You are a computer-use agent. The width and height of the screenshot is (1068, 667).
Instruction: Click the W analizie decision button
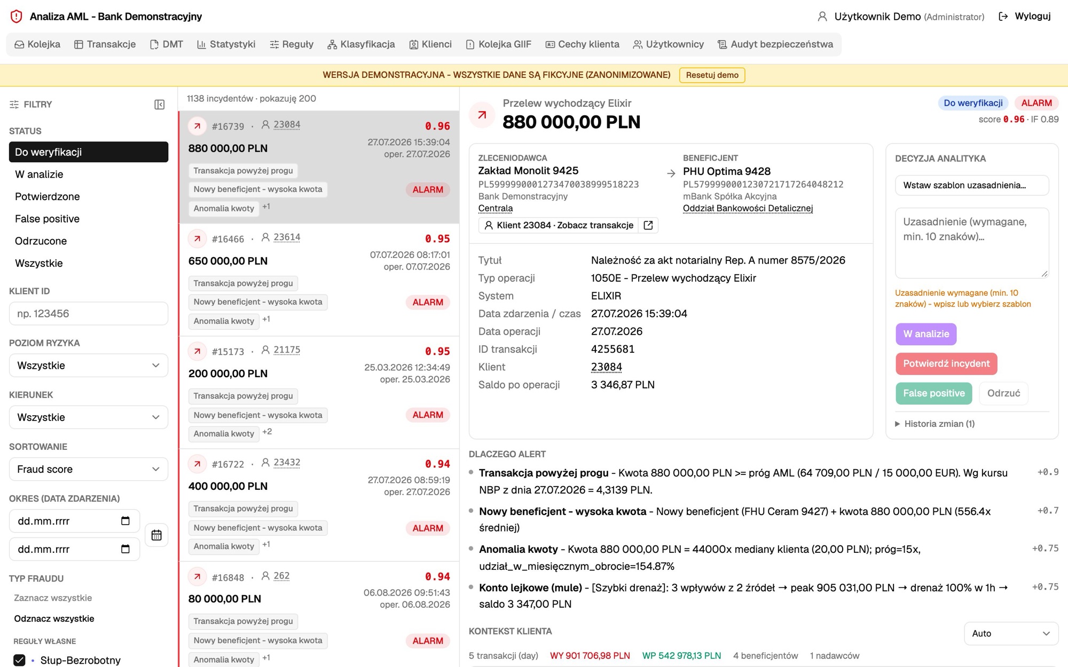926,334
